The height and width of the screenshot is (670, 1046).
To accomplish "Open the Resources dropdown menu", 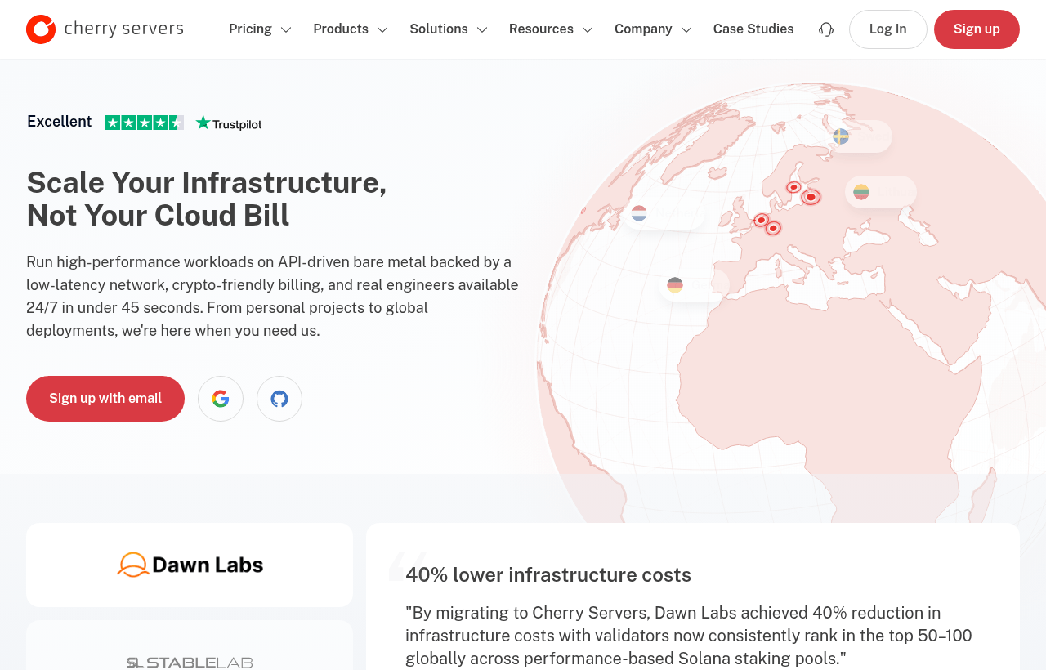I will tap(551, 29).
